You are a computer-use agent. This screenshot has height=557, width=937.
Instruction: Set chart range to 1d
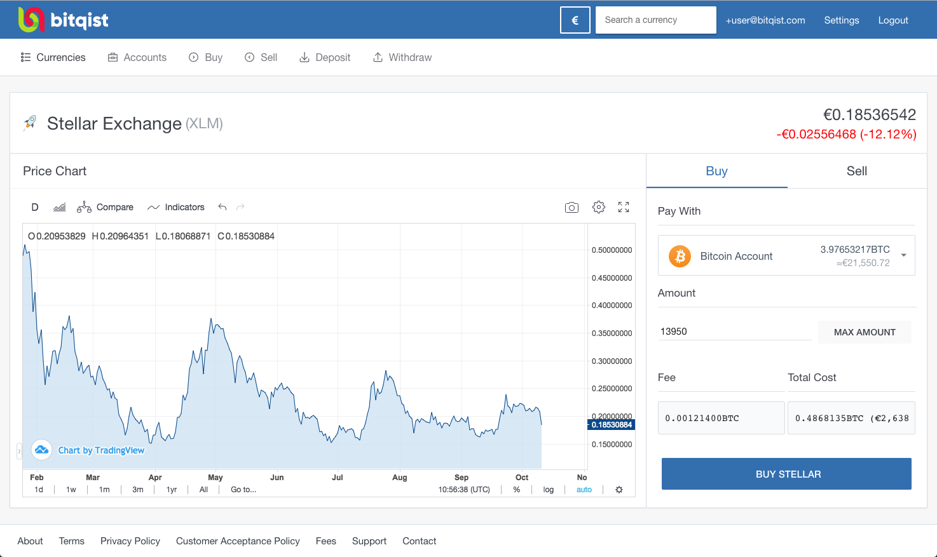(x=39, y=490)
